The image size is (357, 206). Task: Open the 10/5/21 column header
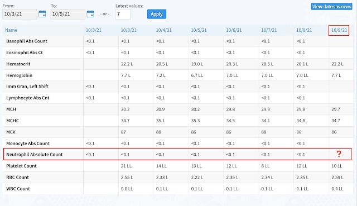199,30
